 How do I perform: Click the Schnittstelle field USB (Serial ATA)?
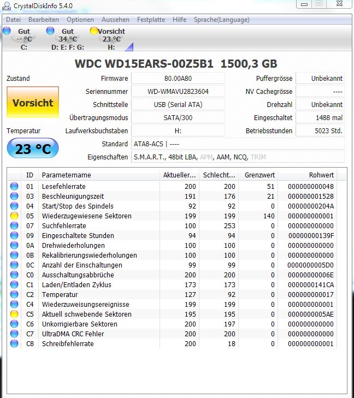tap(178, 104)
